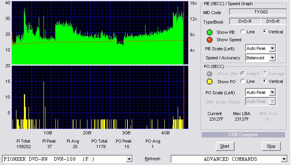Select Line mode for PO graph
This screenshot has width=291, height=165.
[x=242, y=81]
